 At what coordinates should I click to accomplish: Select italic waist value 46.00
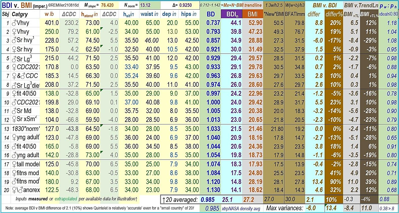[152, 41]
